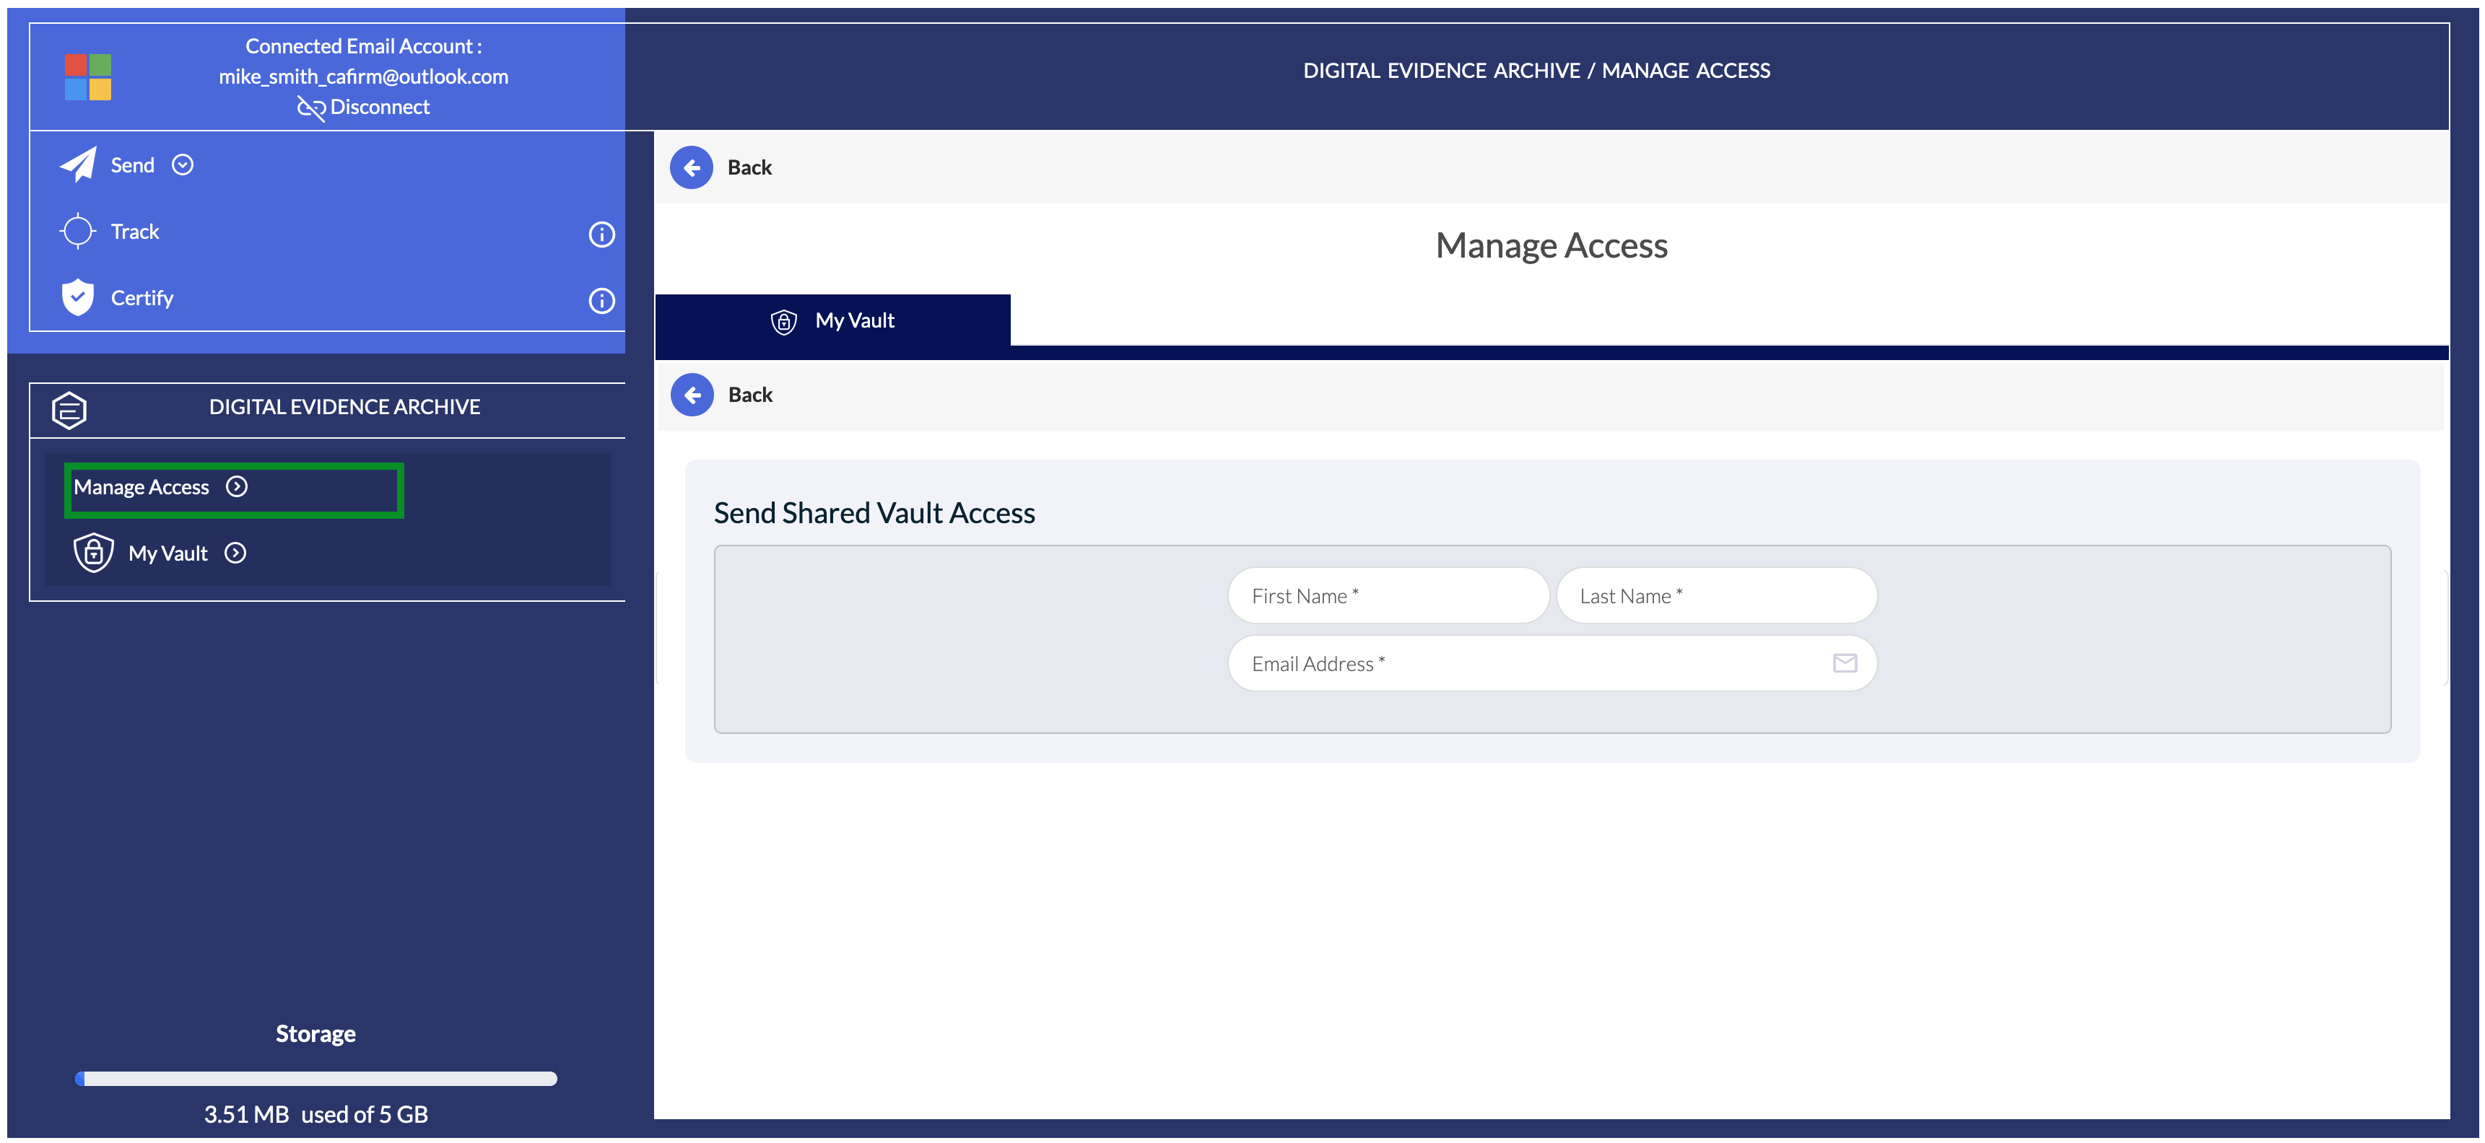Focus the Email Address input field
Image resolution: width=2485 pixels, height=1143 pixels.
click(1552, 664)
